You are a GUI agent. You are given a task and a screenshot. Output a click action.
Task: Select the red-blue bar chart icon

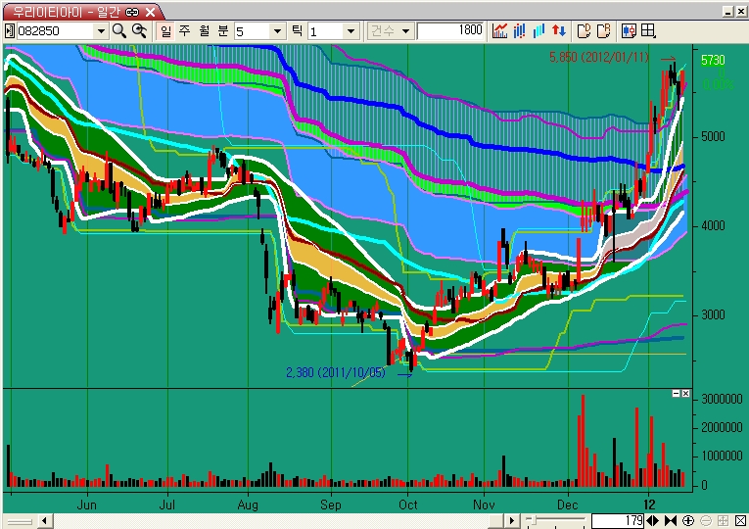coord(519,30)
